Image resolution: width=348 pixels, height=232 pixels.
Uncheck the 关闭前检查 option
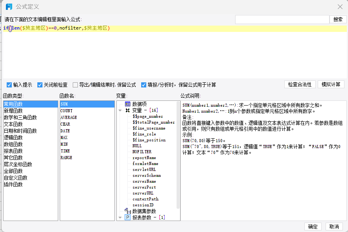point(40,85)
